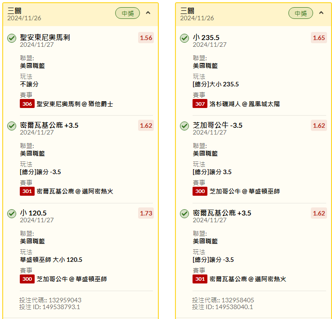Click odds 1.65 for 小 235.5
Image resolution: width=332 pixels, height=319 pixels.
tap(319, 38)
